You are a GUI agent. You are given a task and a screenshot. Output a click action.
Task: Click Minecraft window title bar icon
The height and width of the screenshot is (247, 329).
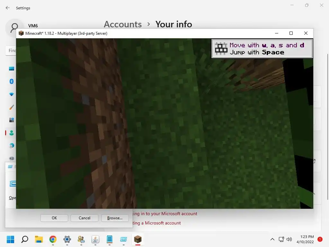(21, 33)
